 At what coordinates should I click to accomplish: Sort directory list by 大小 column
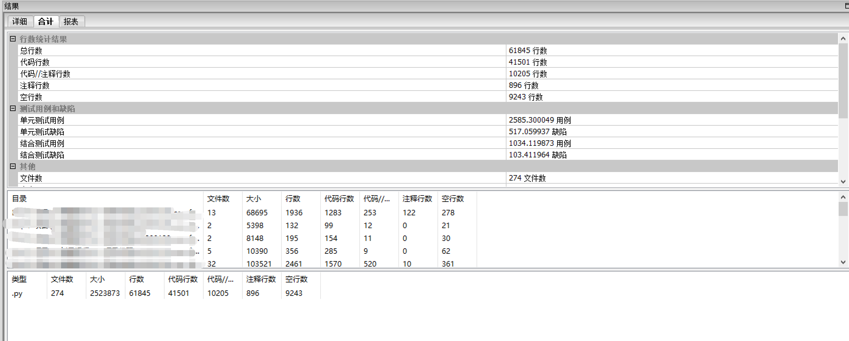point(254,199)
